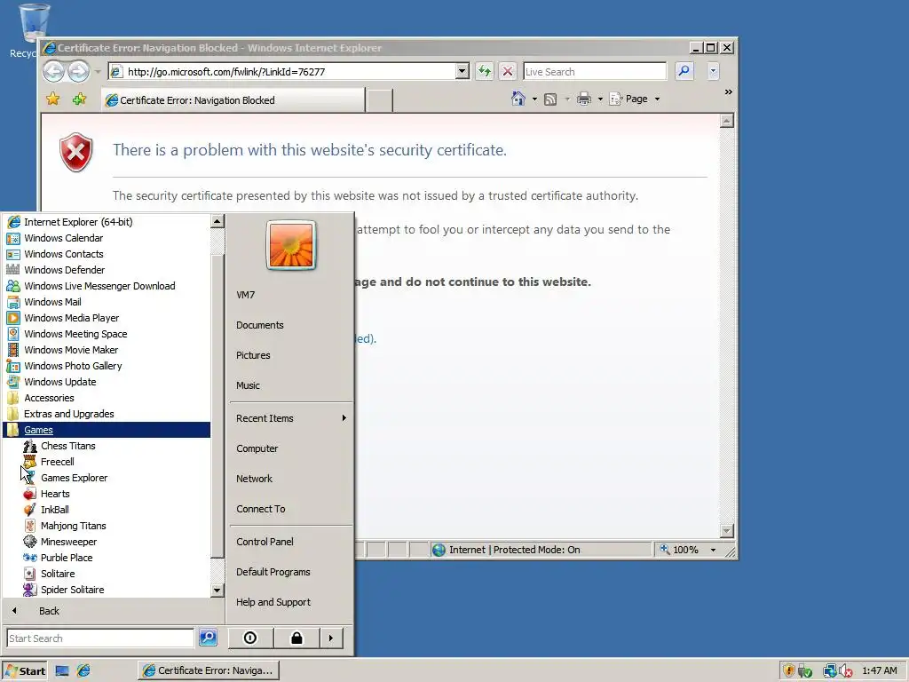This screenshot has height=682, width=909.
Task: Open Control Panel from Start menu
Action: (x=265, y=542)
